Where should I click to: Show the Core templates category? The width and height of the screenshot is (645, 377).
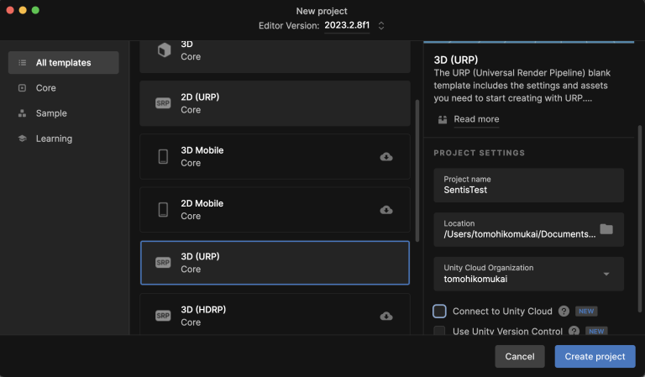[x=46, y=88]
